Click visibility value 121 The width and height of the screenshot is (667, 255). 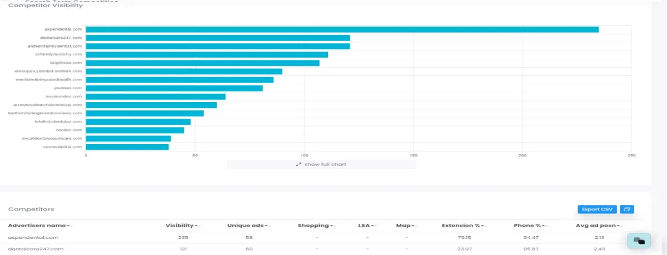tap(182, 249)
